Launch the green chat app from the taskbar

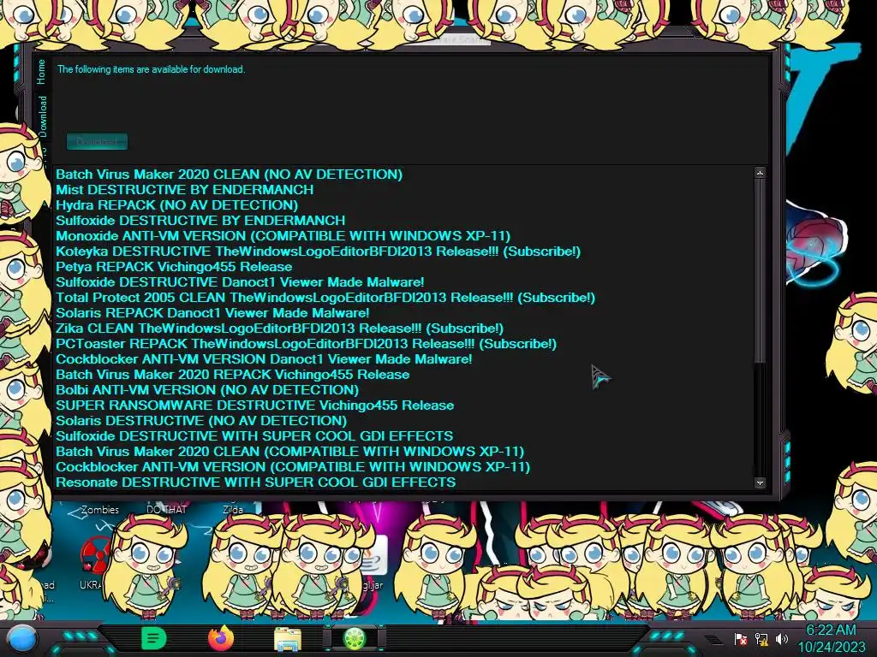[x=153, y=638]
